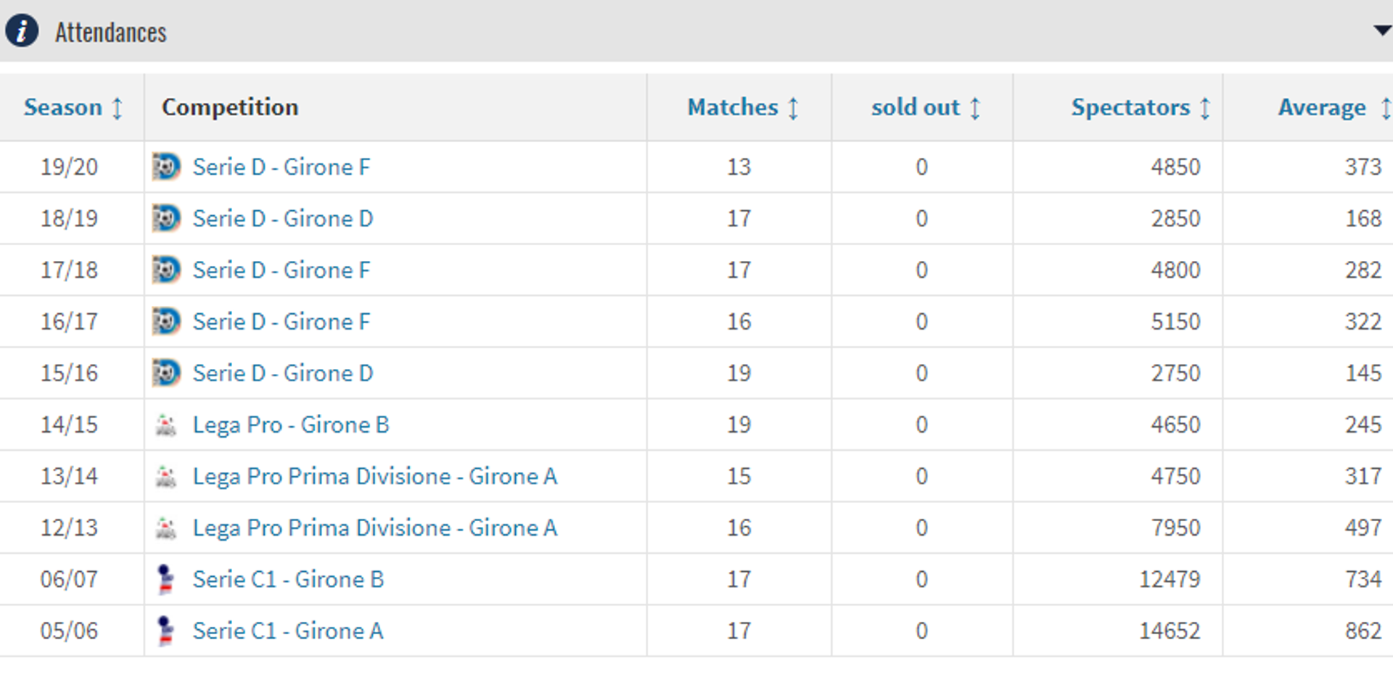Click Lega Pro logo in 14/15 row
This screenshot has width=1393, height=690.
[x=166, y=425]
